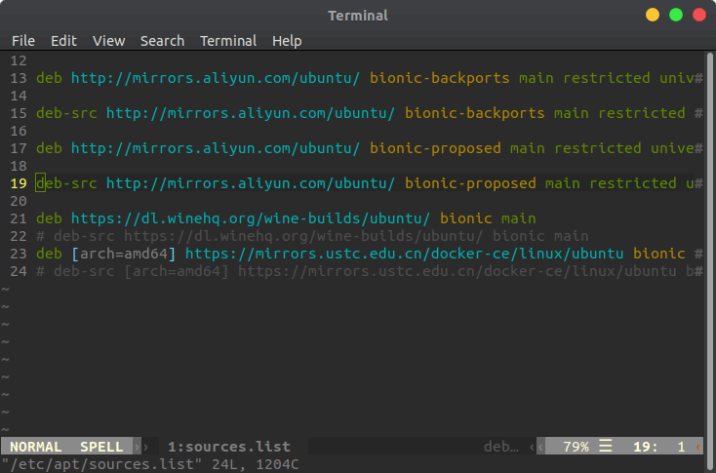
Task: Close the terminal with red button
Action: point(699,15)
